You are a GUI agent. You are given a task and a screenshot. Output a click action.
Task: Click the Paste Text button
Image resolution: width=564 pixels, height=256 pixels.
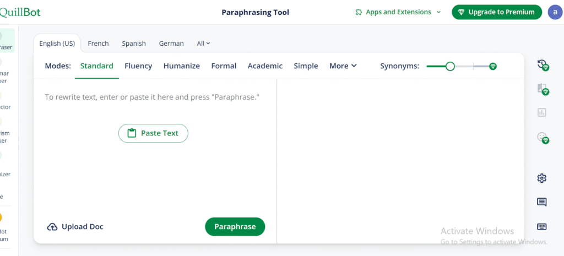[x=153, y=133]
